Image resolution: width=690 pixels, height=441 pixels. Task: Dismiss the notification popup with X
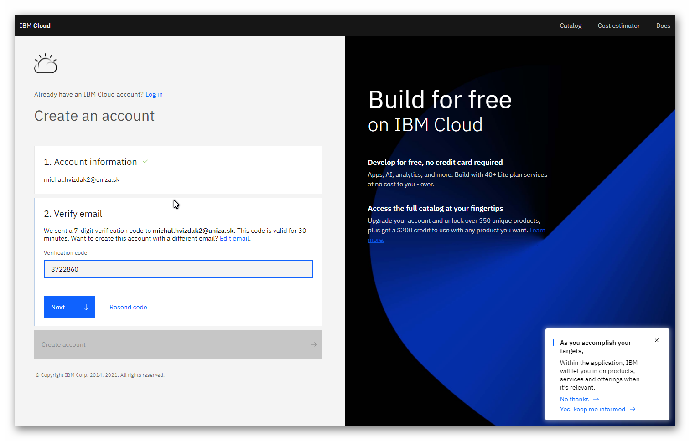pyautogui.click(x=656, y=340)
